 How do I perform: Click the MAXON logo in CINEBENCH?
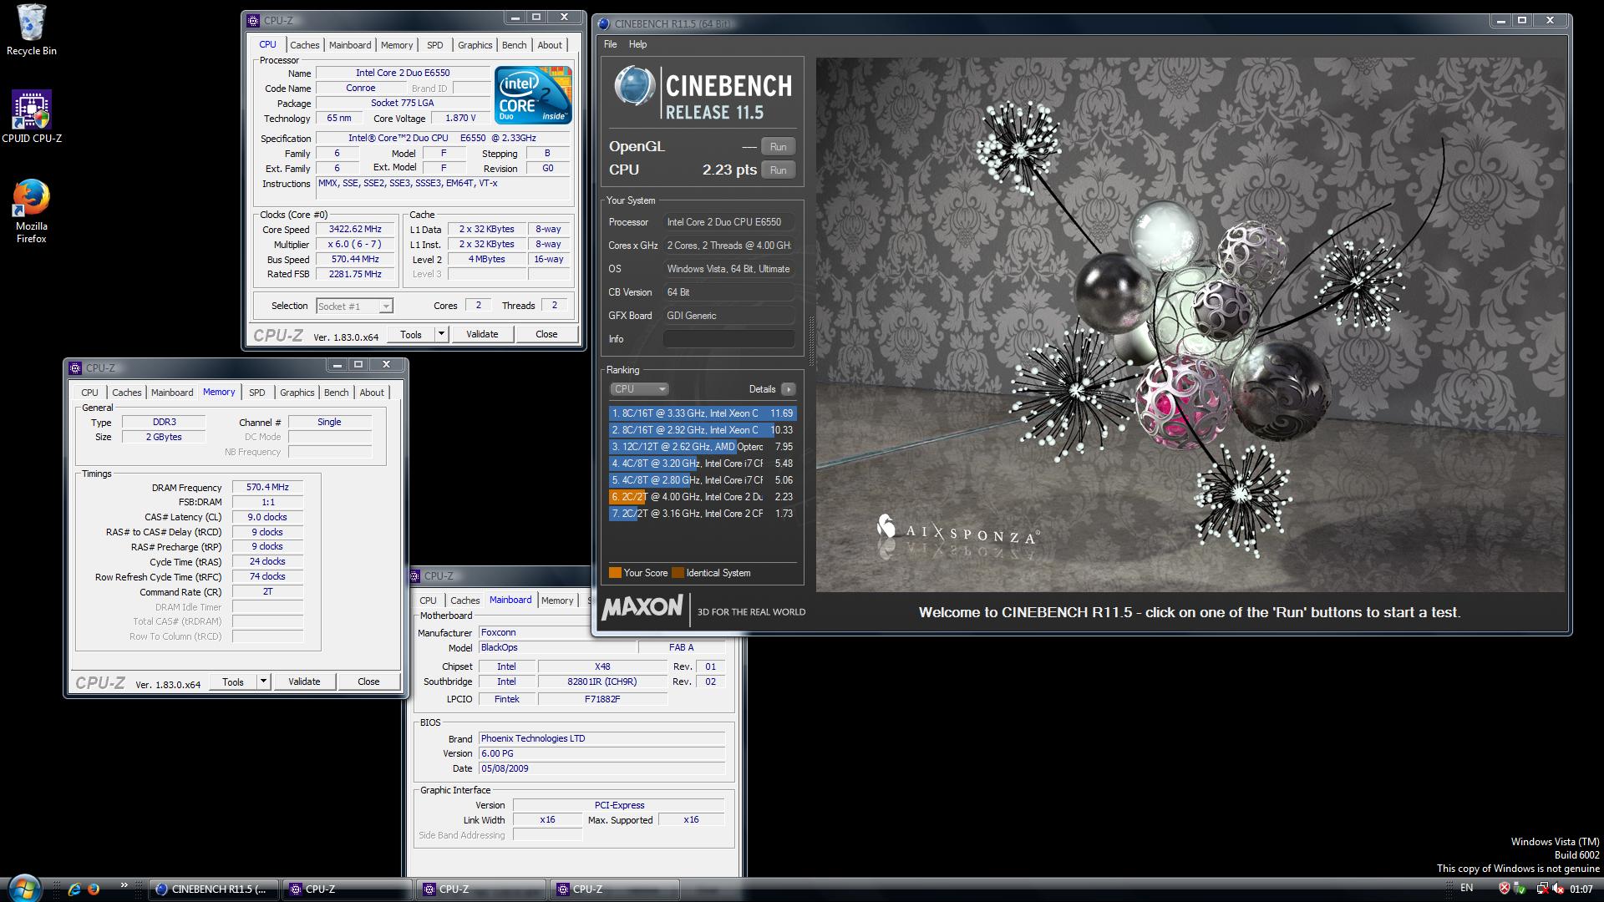click(x=642, y=607)
